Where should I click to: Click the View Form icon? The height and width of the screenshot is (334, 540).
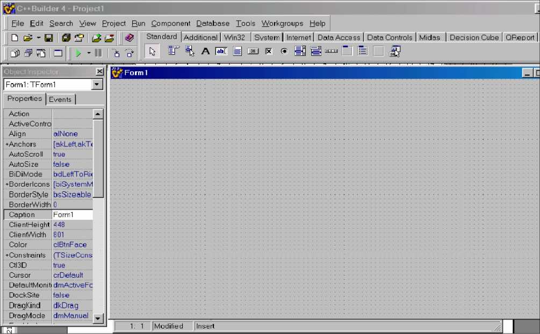click(x=28, y=53)
